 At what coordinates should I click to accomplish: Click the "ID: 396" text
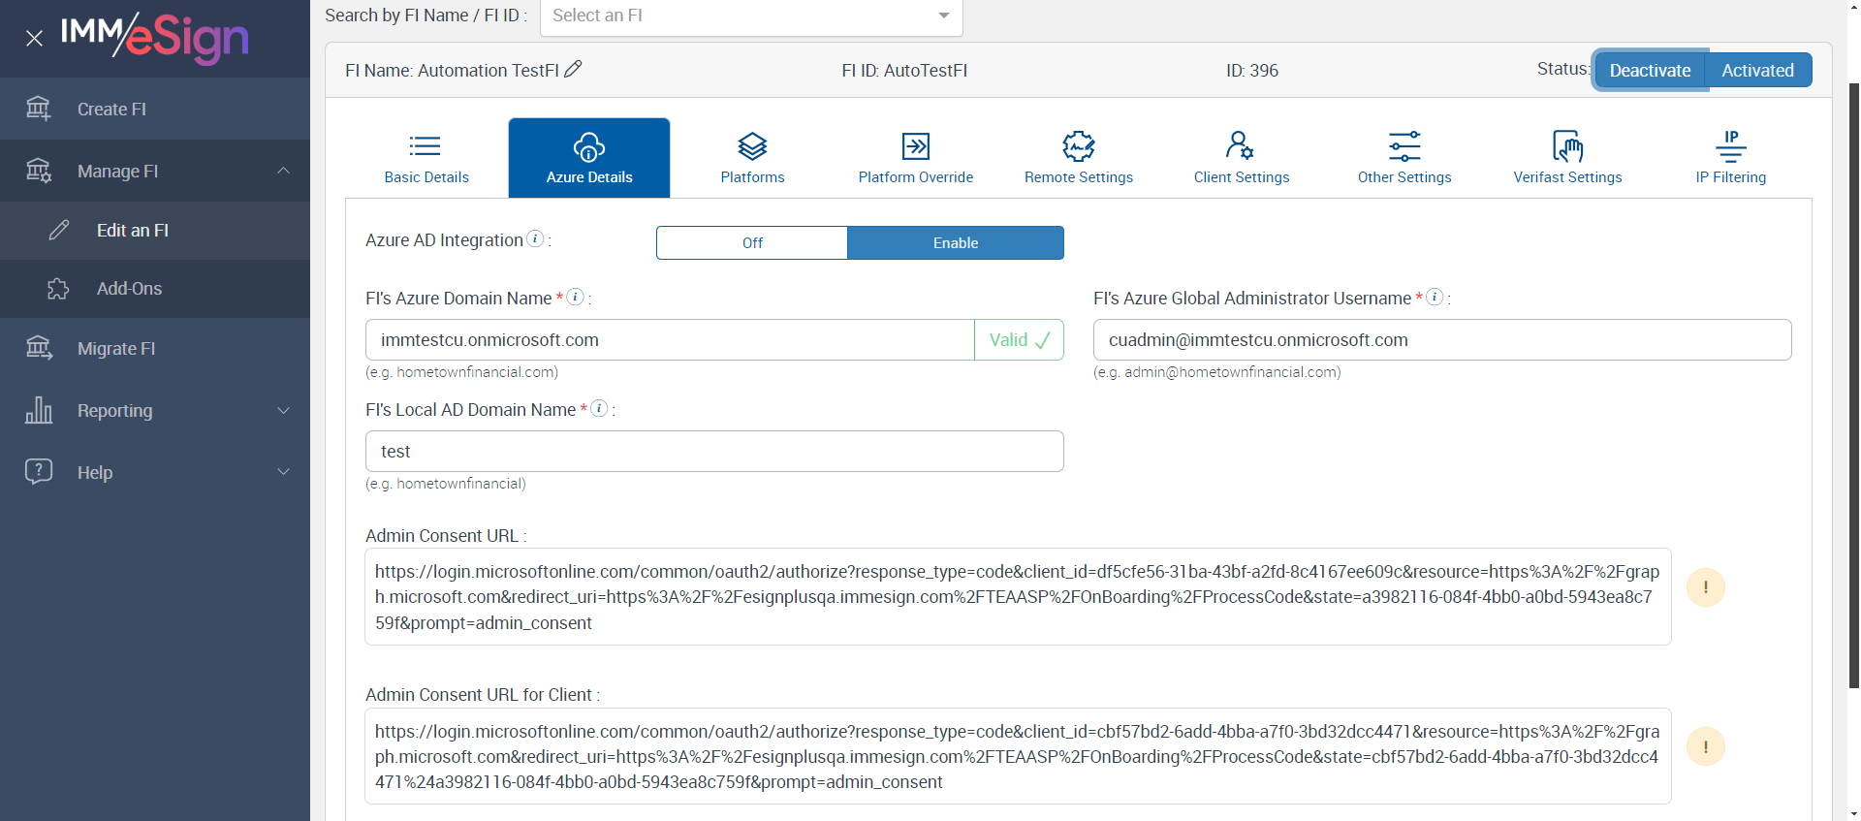pos(1252,71)
